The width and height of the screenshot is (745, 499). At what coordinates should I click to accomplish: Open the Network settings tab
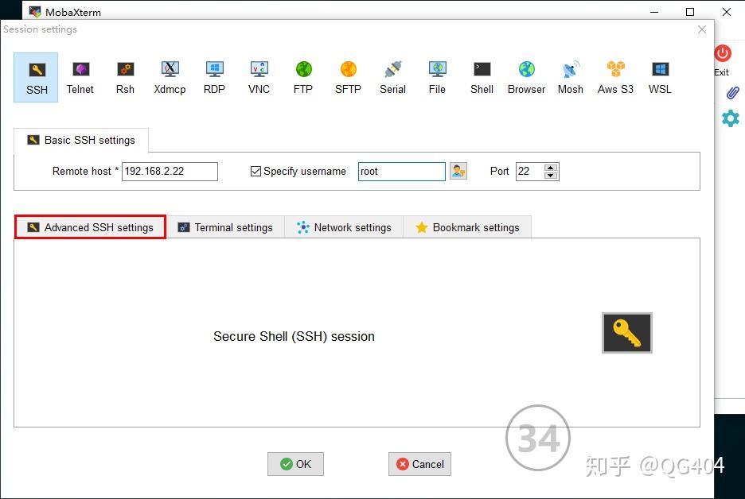click(x=344, y=227)
